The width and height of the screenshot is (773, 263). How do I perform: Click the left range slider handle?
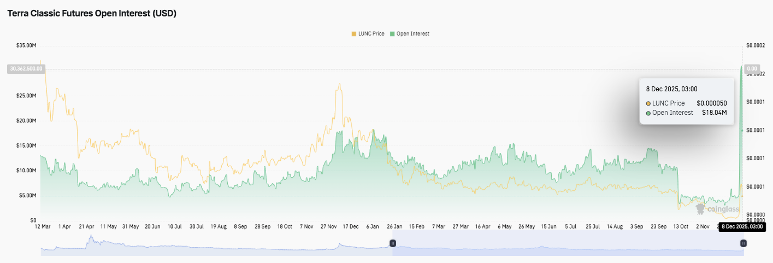[x=392, y=243]
